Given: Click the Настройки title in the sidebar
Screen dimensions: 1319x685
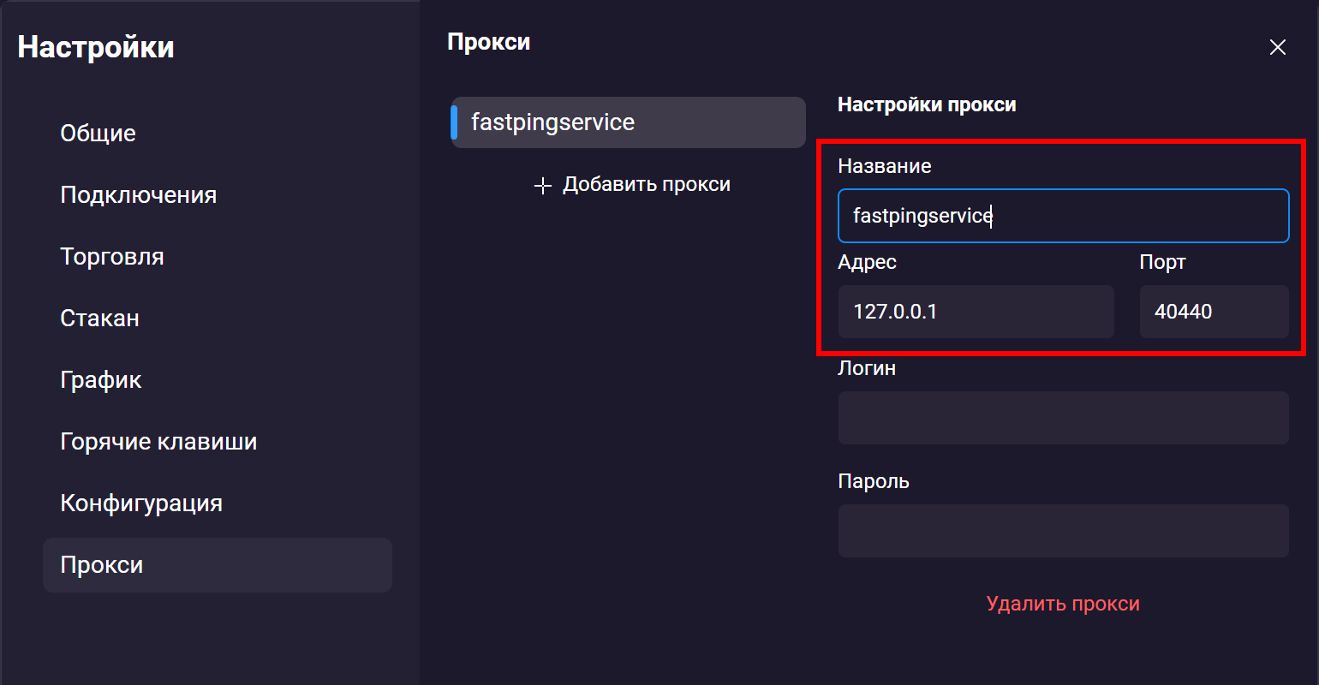Looking at the screenshot, I should tap(96, 47).
